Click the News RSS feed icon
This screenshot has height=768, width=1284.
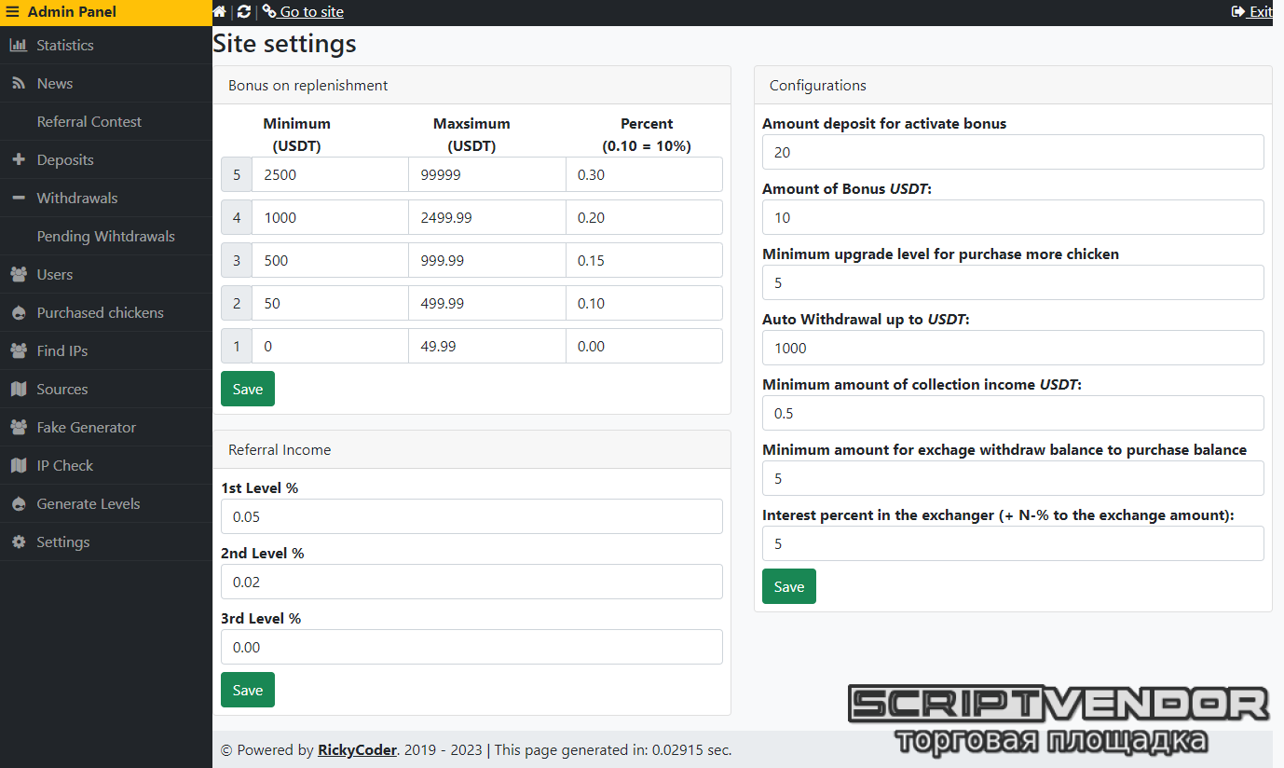[x=18, y=83]
